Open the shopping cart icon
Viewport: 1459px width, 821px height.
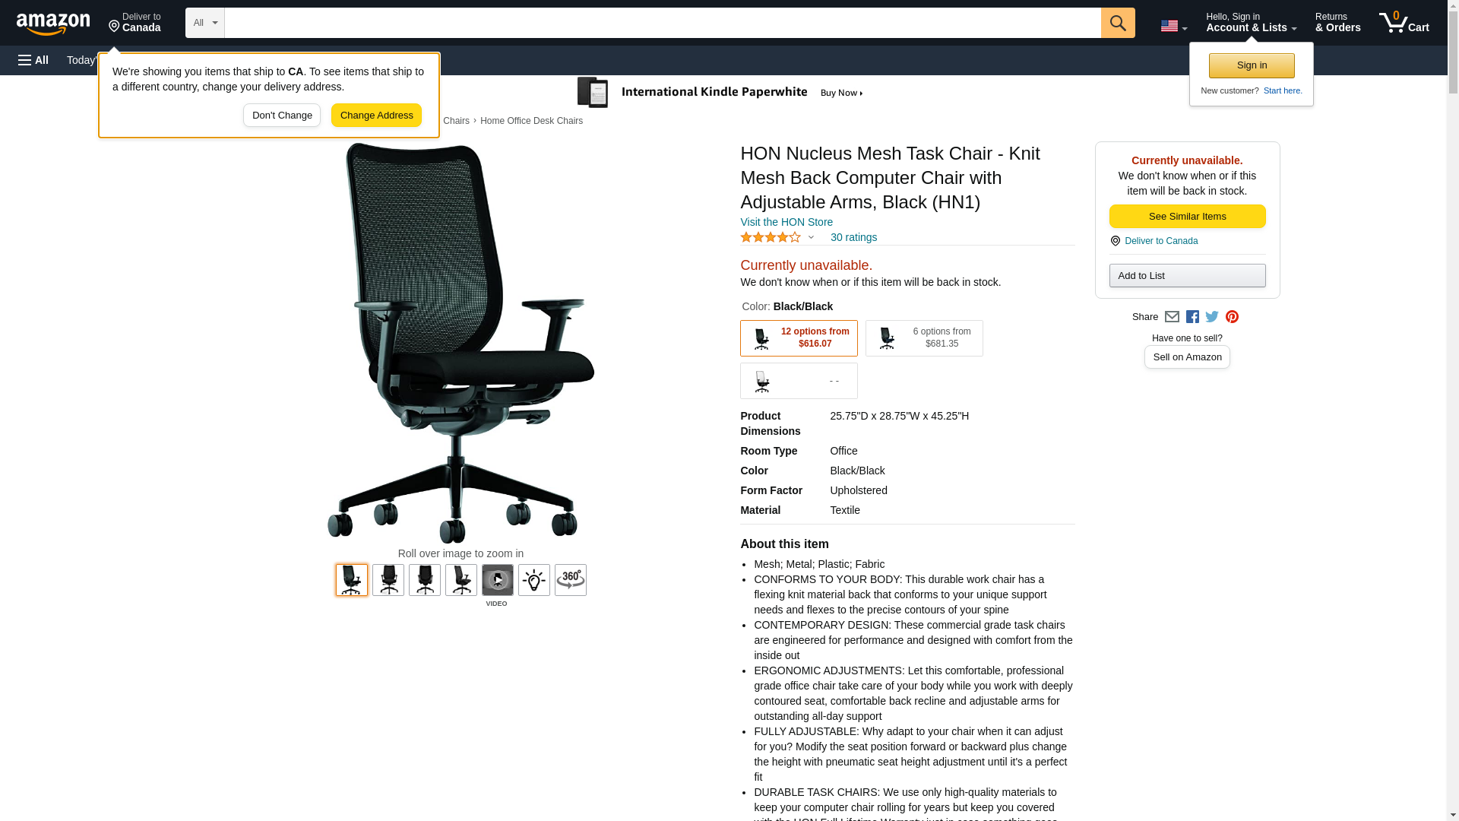coord(1404,23)
